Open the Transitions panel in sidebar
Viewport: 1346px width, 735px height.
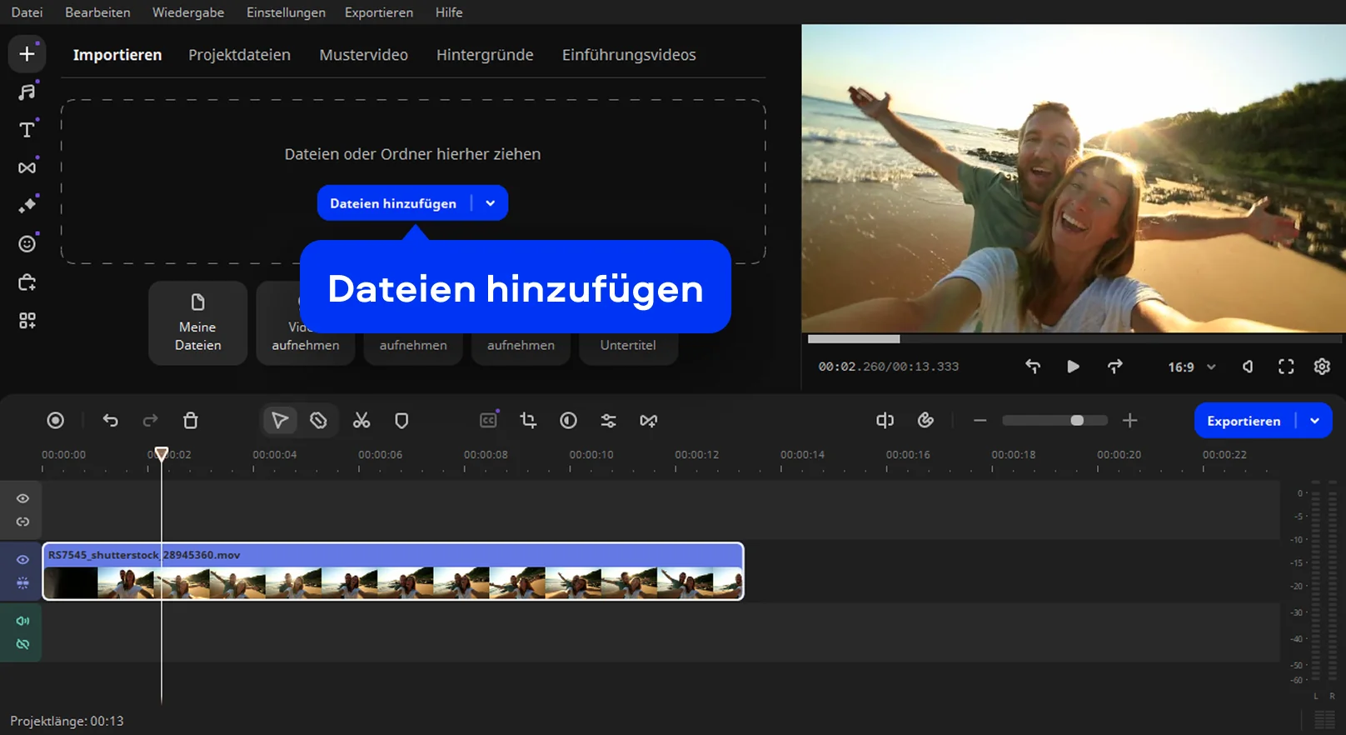point(27,167)
